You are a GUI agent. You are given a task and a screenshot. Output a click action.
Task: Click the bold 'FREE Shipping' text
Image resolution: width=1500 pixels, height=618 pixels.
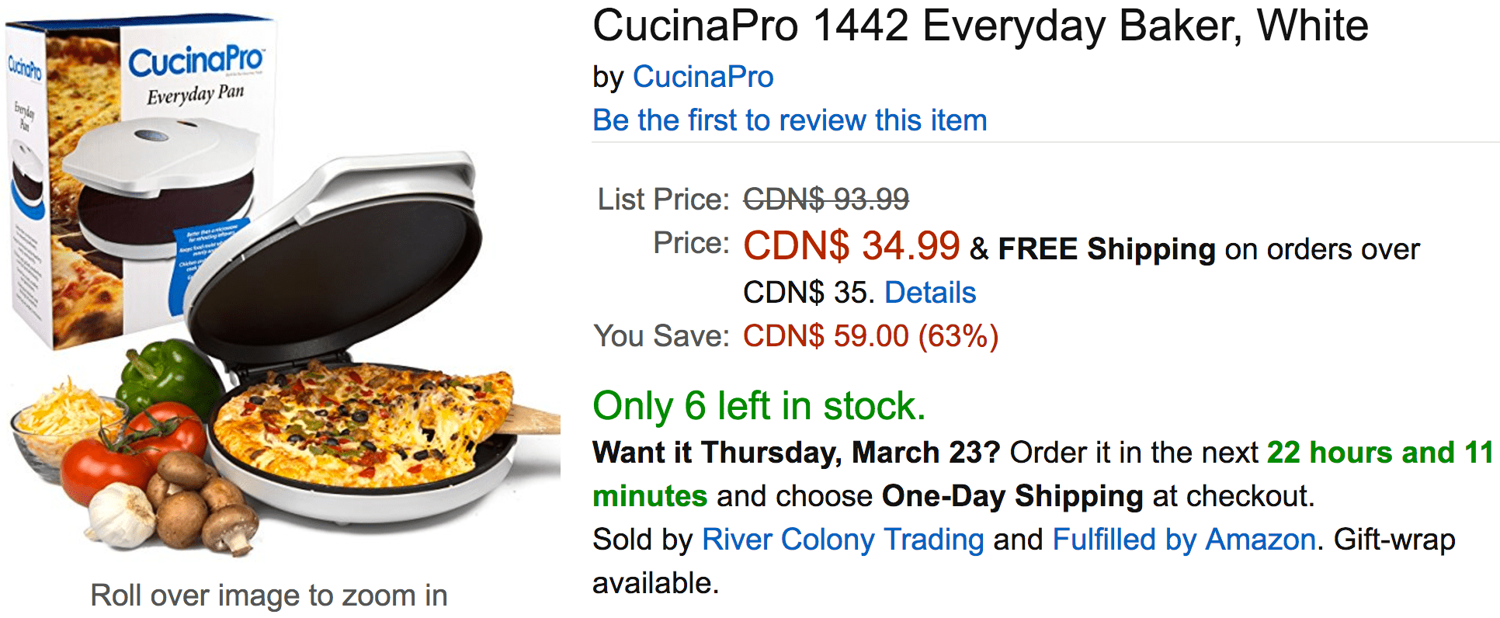[1106, 249]
